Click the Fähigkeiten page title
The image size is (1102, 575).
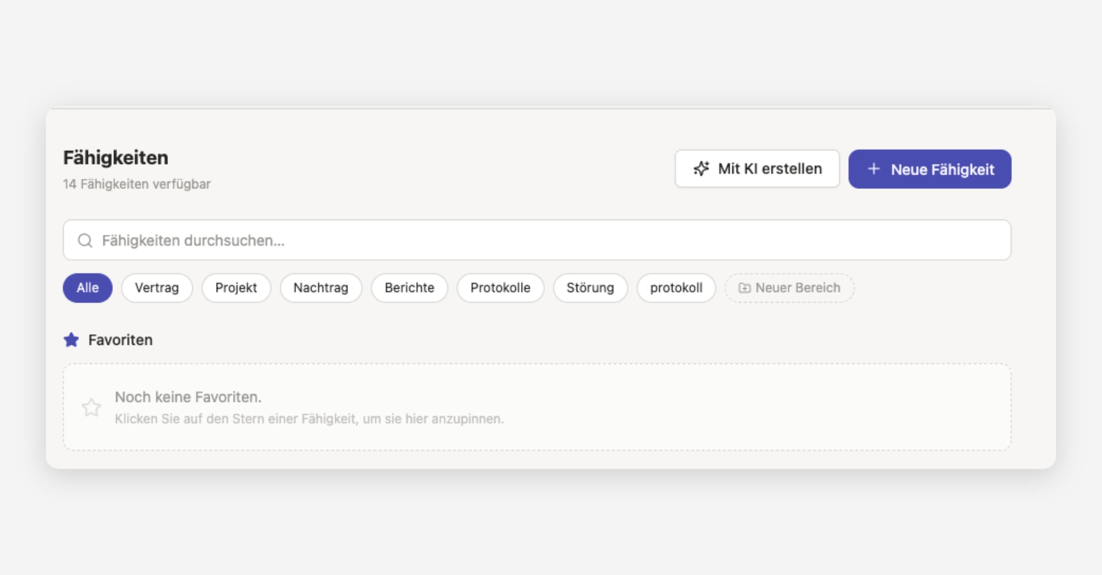[x=116, y=158]
